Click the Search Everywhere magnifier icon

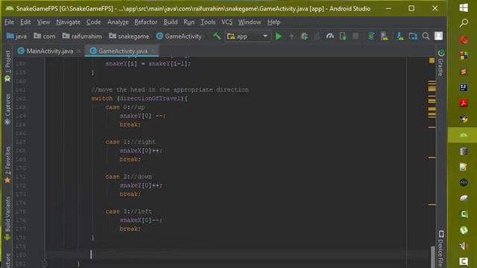426,36
